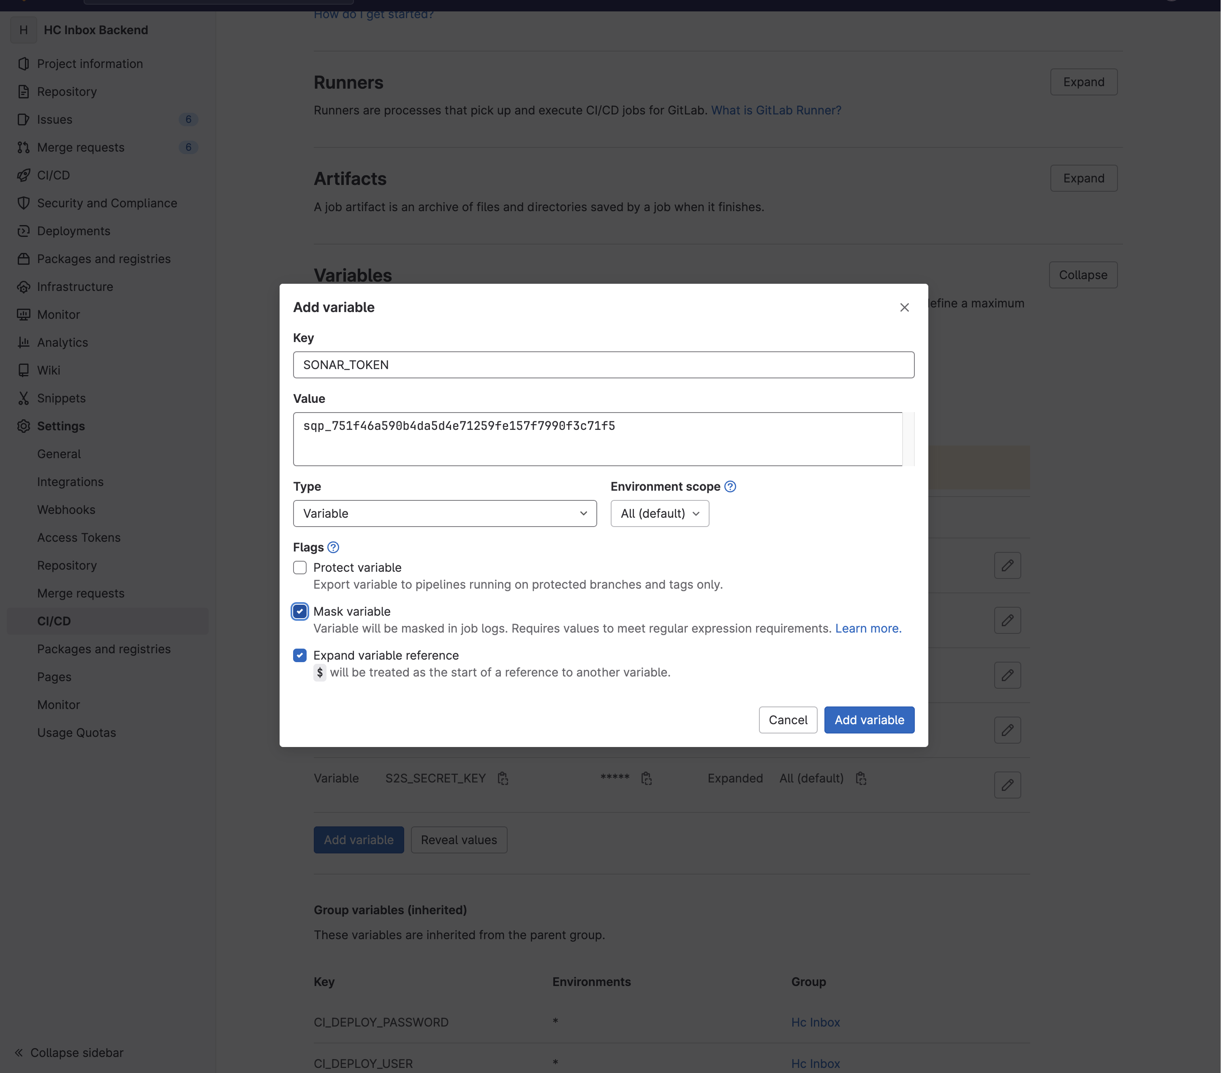
Task: Open Settings Monitor submenu item
Action: click(x=59, y=705)
